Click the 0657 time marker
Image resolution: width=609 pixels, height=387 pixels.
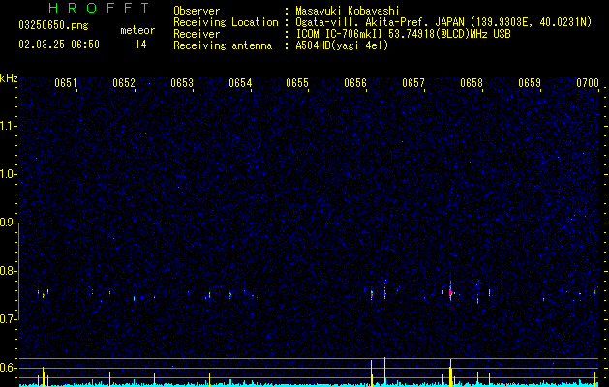point(413,83)
